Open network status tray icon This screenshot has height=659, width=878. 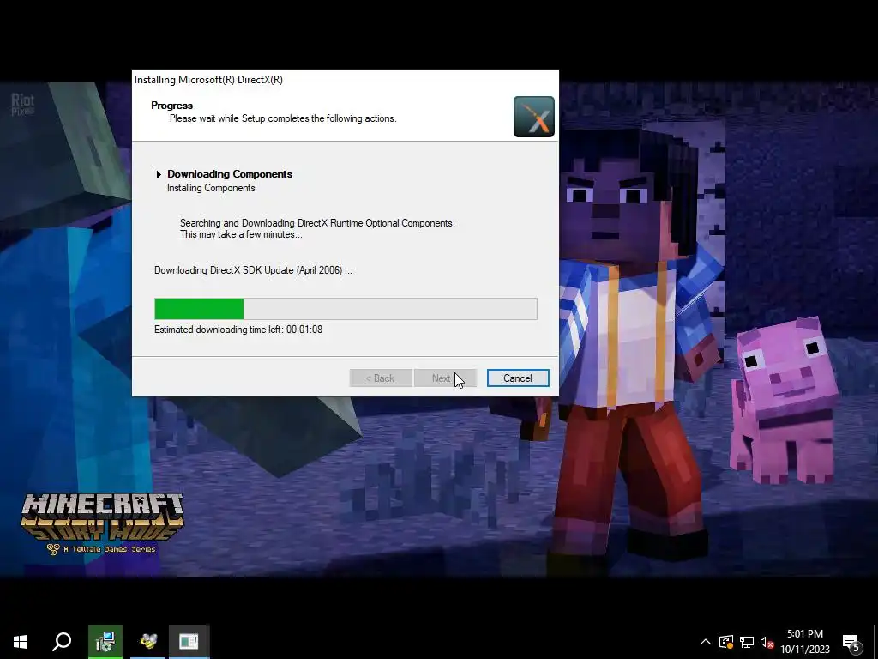pyautogui.click(x=747, y=642)
